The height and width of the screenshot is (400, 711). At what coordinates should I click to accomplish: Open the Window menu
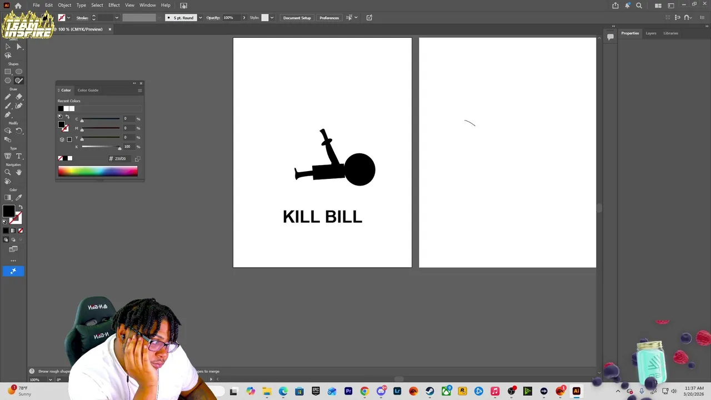147,5
